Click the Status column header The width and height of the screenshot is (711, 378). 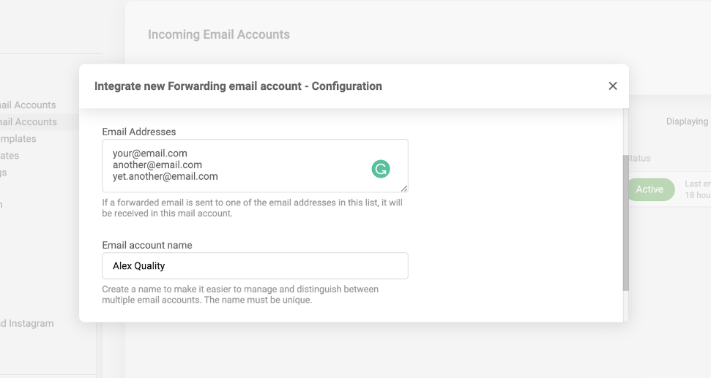[640, 158]
